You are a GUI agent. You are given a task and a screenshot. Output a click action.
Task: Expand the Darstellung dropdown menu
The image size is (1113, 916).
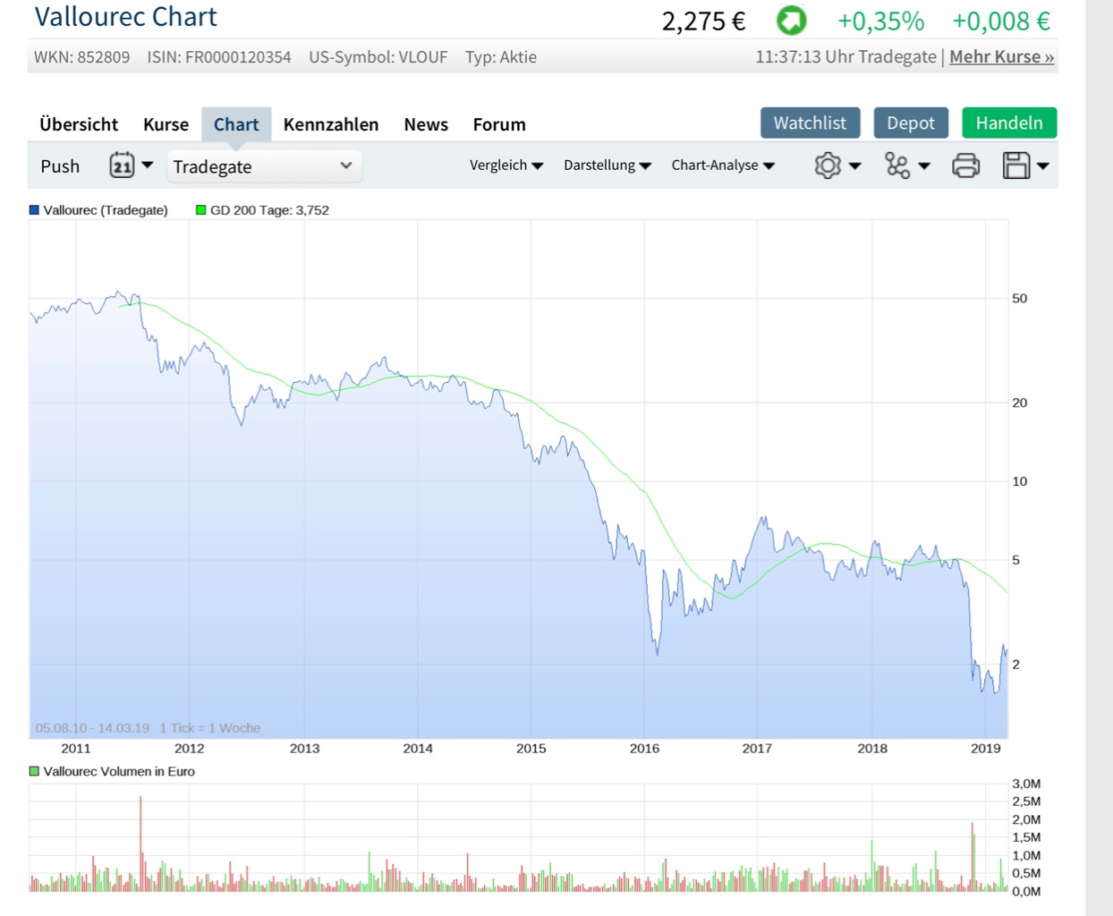click(607, 165)
